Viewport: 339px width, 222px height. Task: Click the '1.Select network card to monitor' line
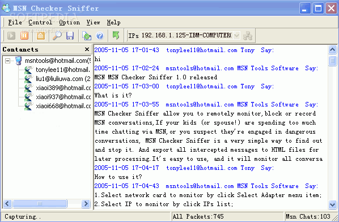point(208,195)
